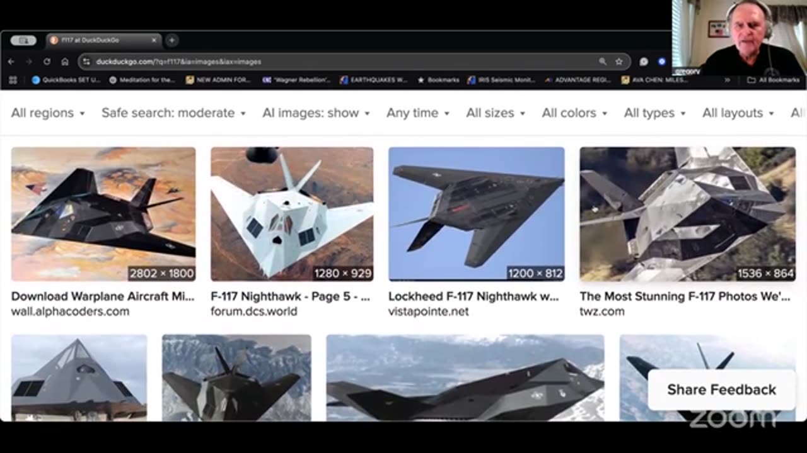Visit twz.com source link
Screen dimensions: 807x453
tap(602, 311)
